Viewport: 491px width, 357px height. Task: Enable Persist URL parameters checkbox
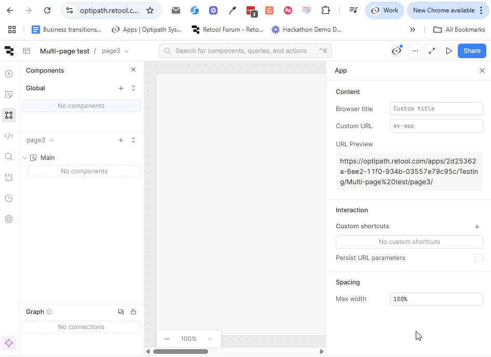point(479,258)
